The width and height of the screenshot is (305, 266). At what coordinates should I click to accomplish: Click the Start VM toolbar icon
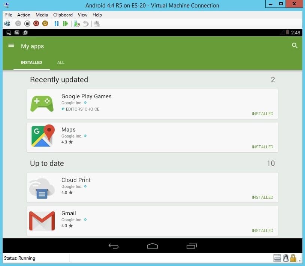click(x=18, y=24)
